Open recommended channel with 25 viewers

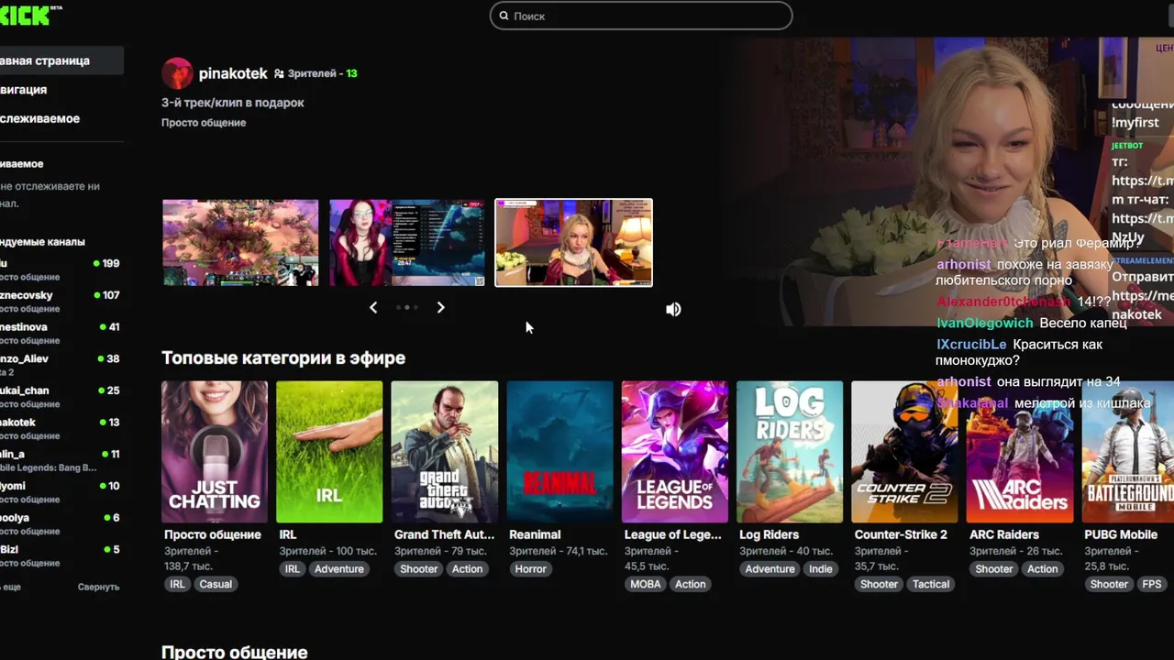[61, 397]
